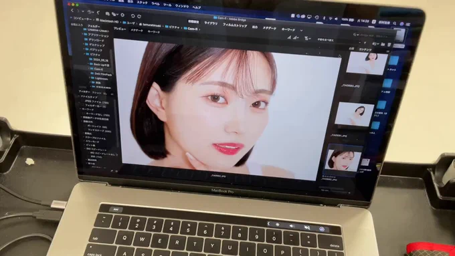
Task: Click the trash delete item icon
Action: (389, 45)
